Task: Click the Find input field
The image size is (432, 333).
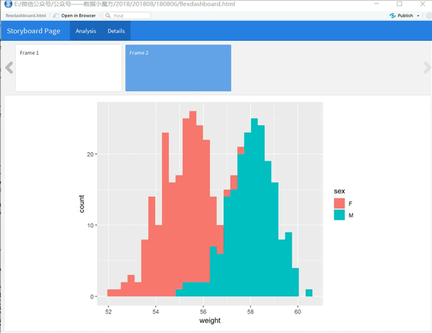Action: (127, 16)
